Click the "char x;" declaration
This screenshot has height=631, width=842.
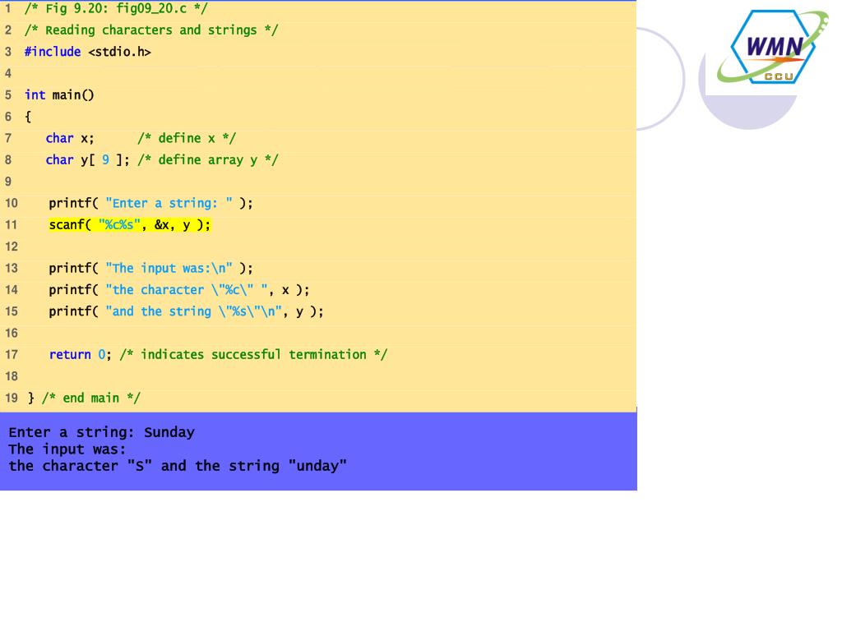pos(70,138)
